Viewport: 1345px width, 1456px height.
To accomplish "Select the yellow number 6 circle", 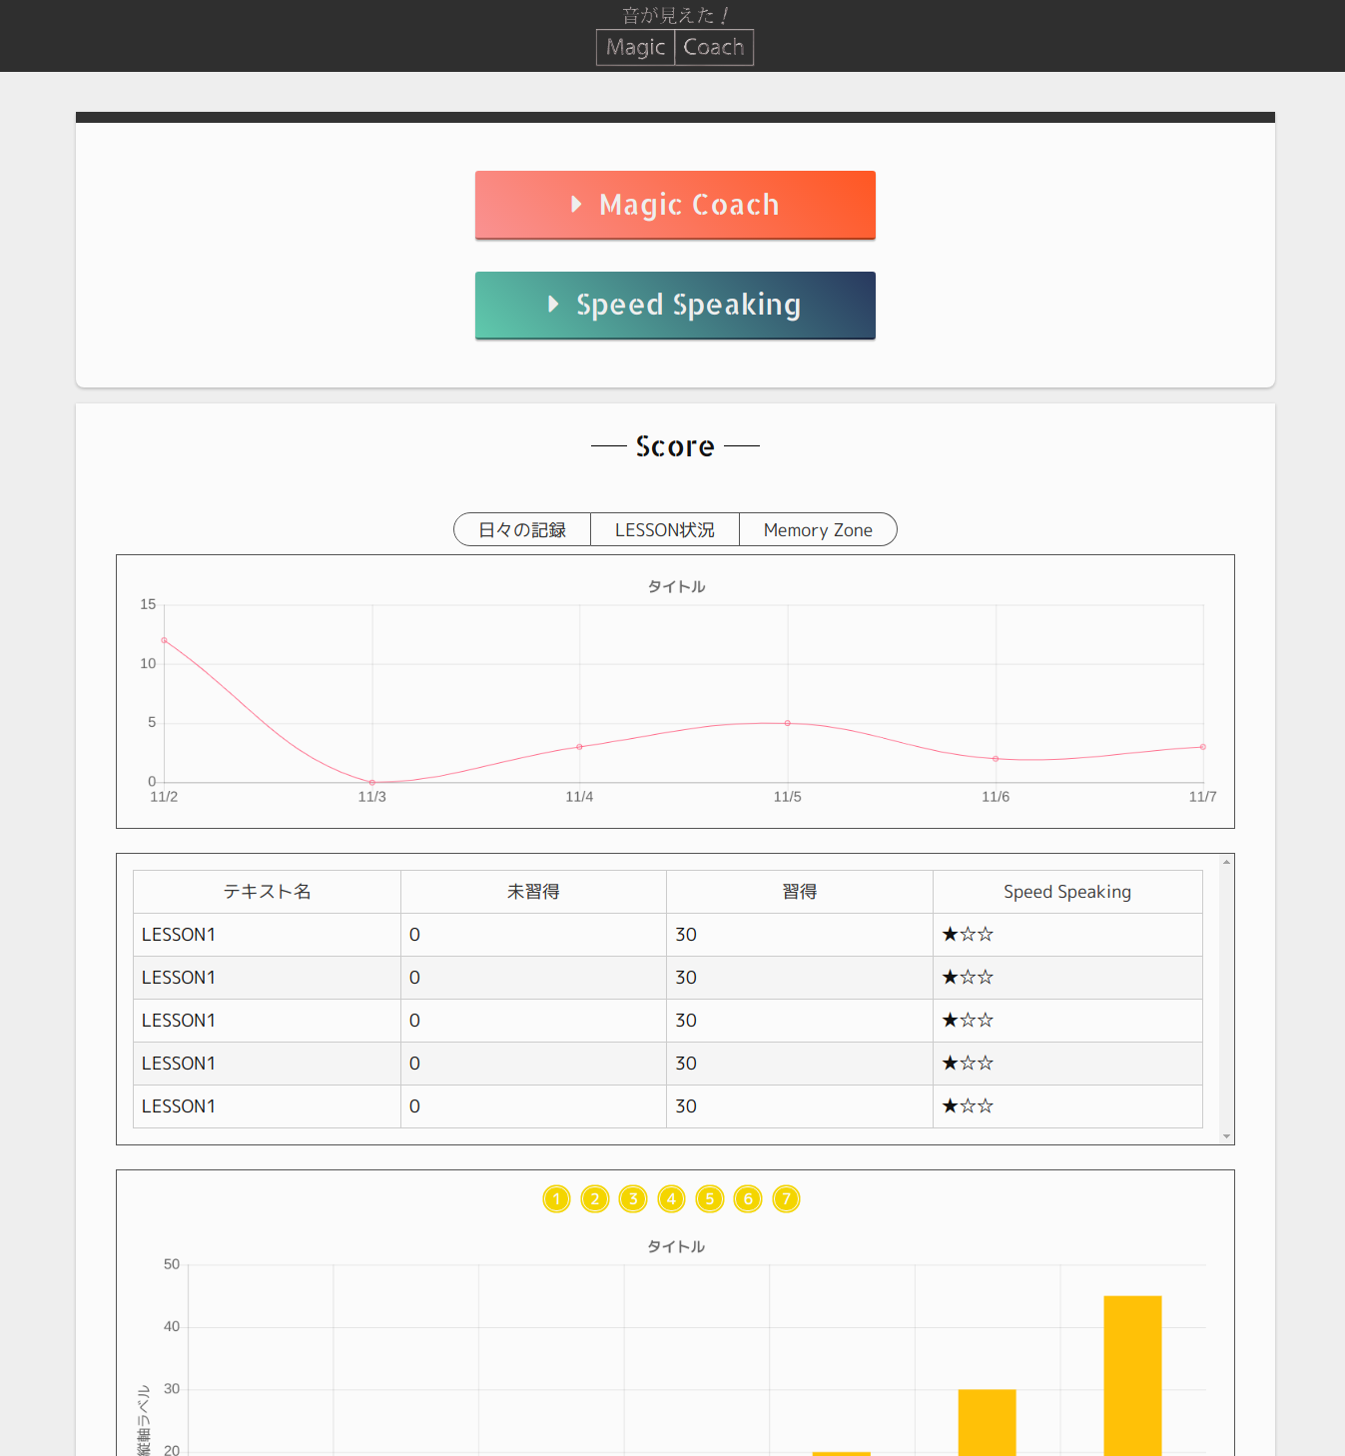I will pyautogui.click(x=748, y=1198).
